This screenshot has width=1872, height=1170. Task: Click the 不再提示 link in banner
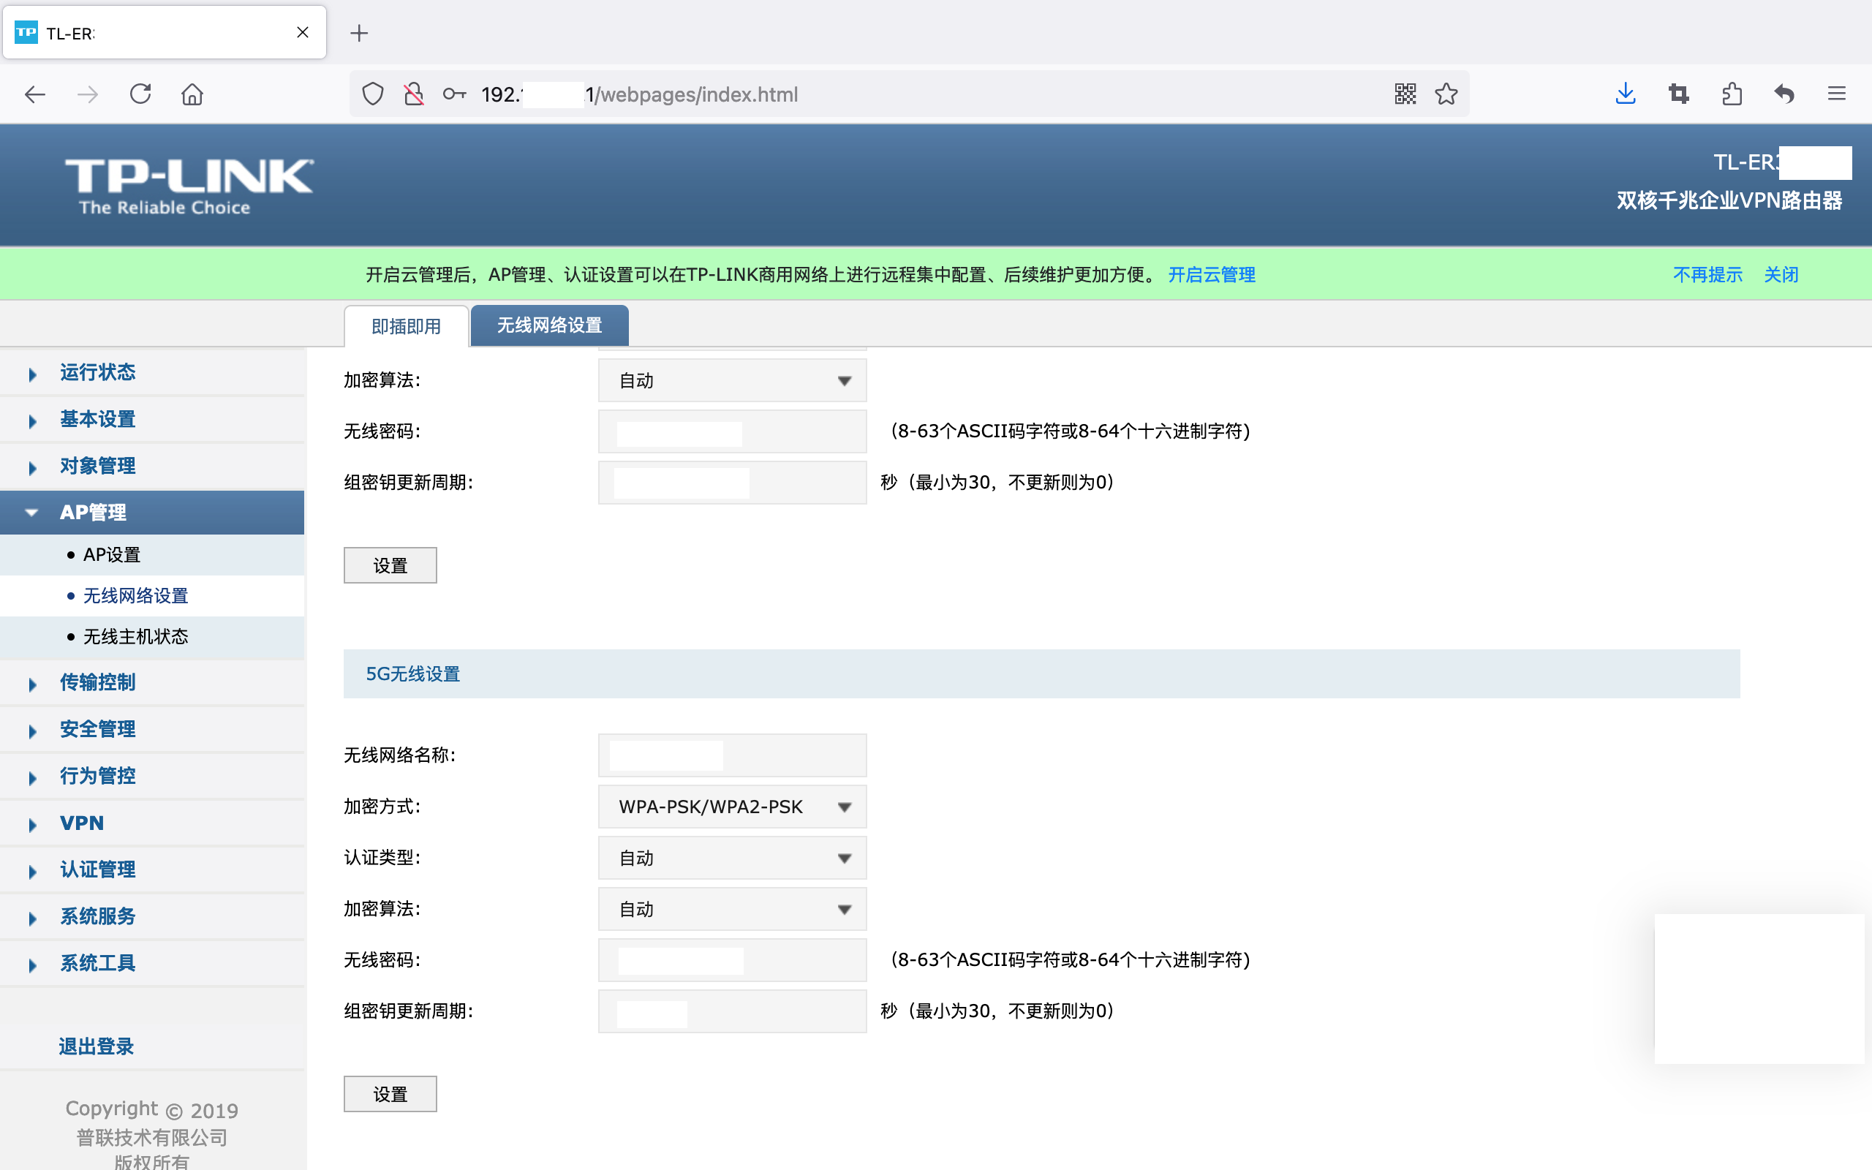coord(1707,275)
